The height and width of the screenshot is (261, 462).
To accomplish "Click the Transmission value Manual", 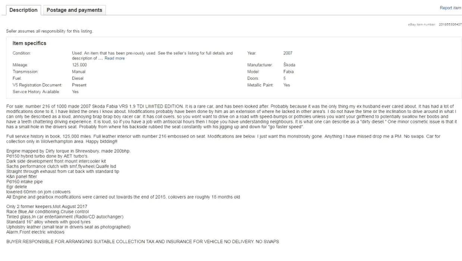I will (79, 72).
